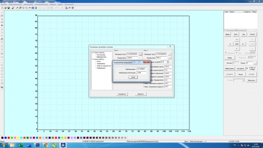Click the 'Необходимо импульсов' value field
Image resolution: width=263 pixels, height=148 pixels.
click(141, 73)
